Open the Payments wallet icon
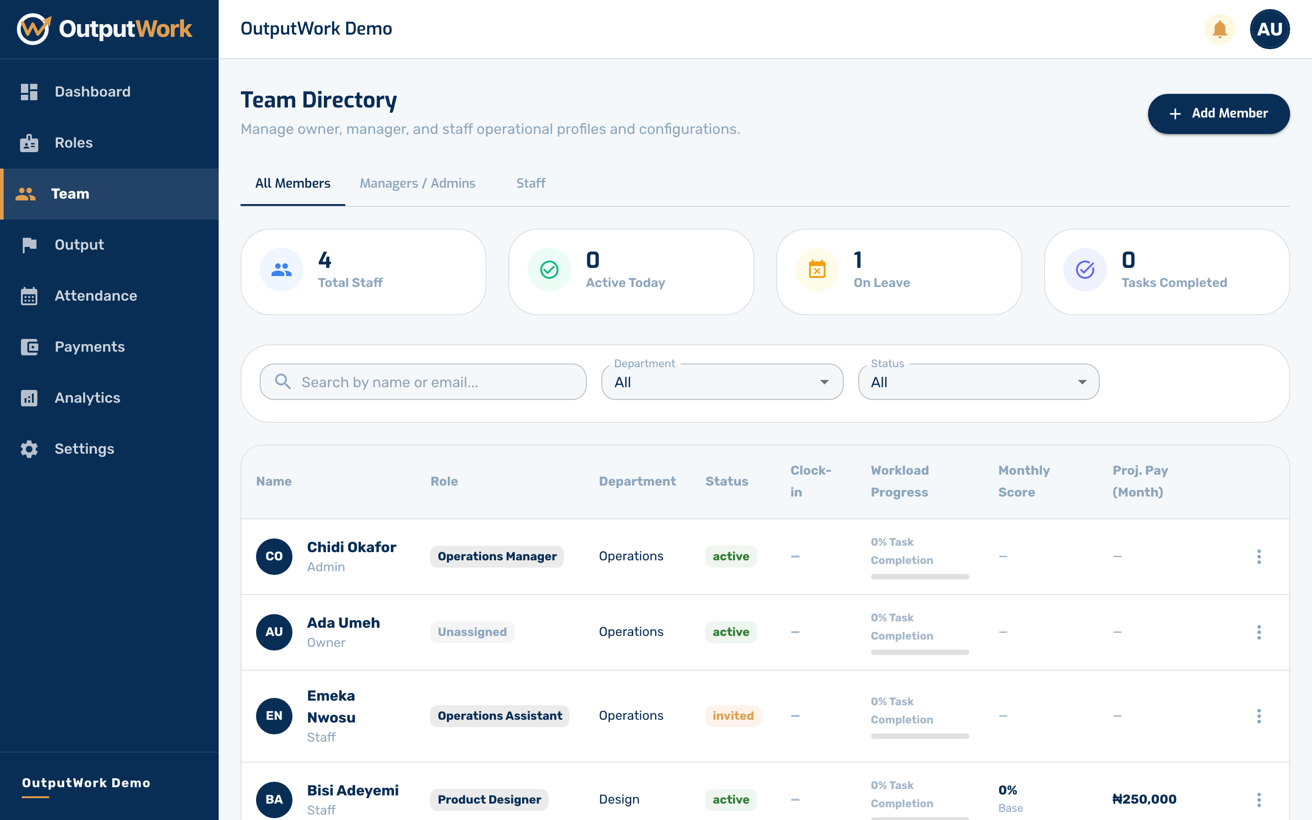The height and width of the screenshot is (820, 1312). pos(29,347)
